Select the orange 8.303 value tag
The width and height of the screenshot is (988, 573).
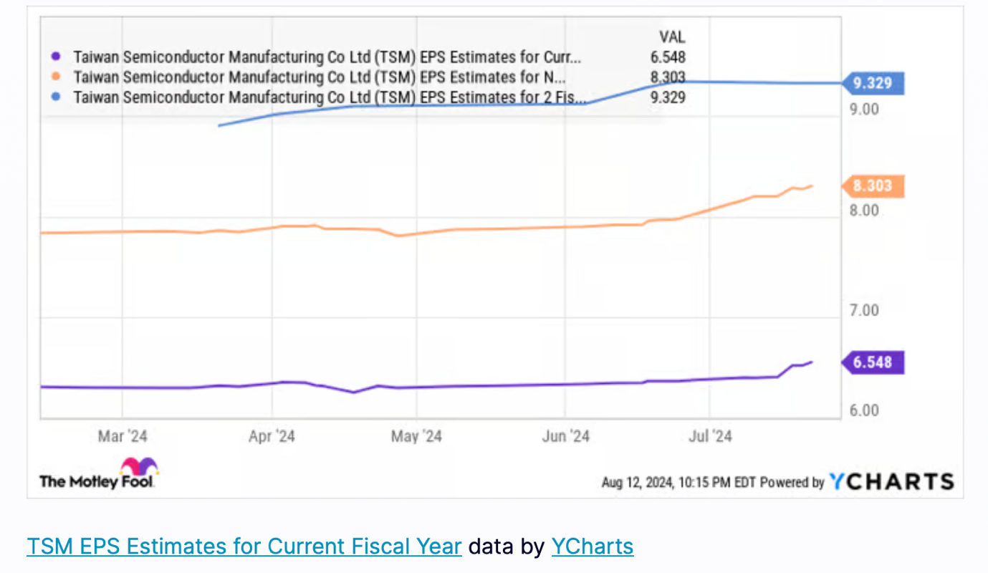[872, 186]
